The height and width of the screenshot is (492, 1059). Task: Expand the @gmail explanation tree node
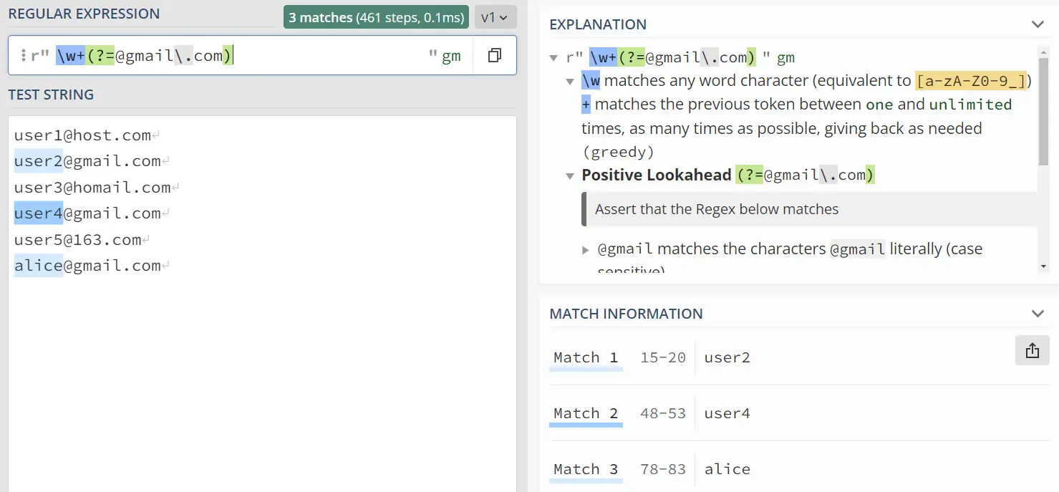(x=586, y=250)
